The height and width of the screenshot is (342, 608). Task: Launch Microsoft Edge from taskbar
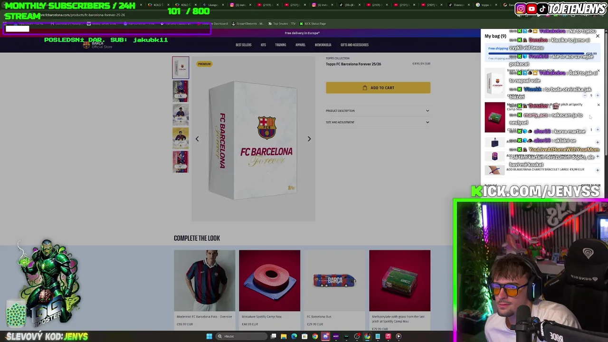[x=294, y=336]
